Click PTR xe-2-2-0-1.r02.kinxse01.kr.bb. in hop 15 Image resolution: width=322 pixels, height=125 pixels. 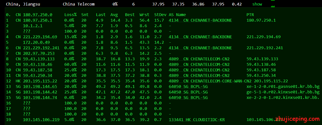coord(283,98)
